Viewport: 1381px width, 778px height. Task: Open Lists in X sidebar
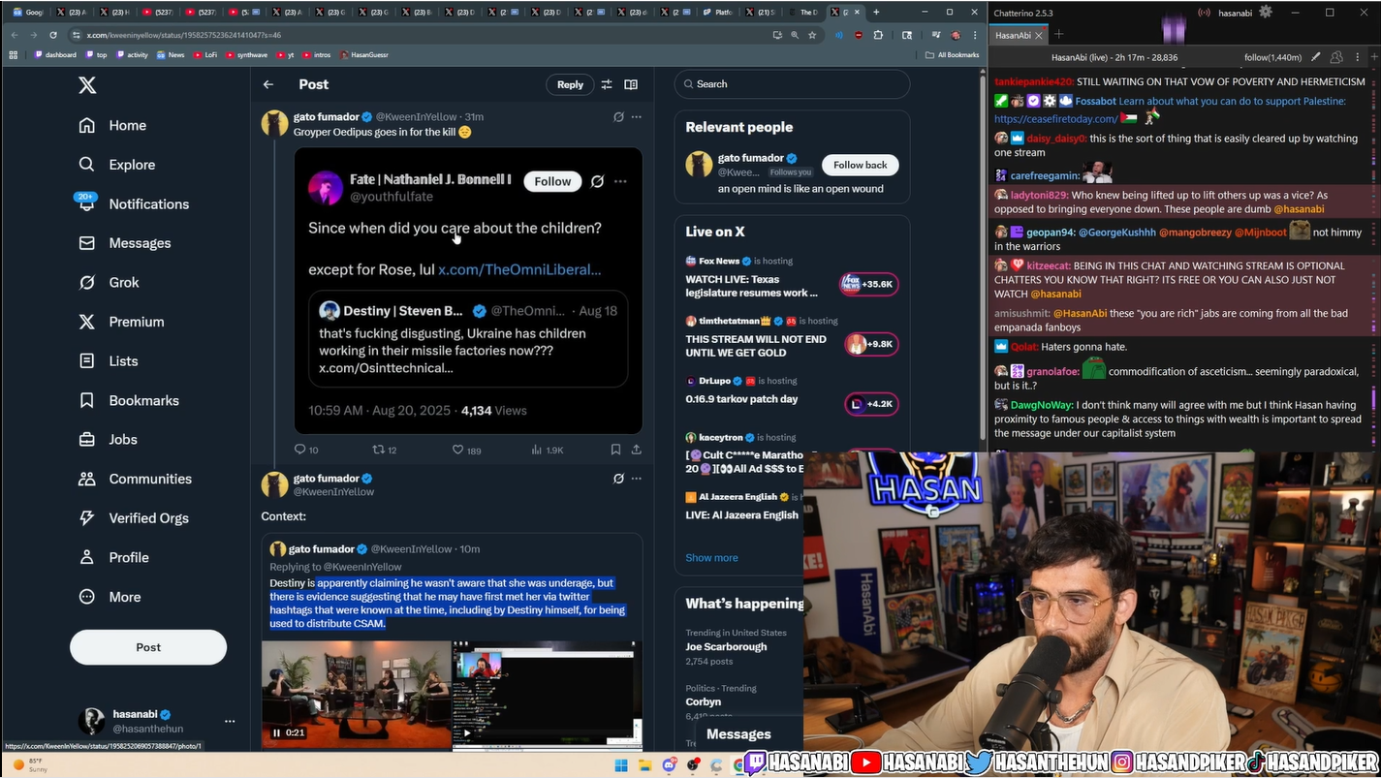108,360
